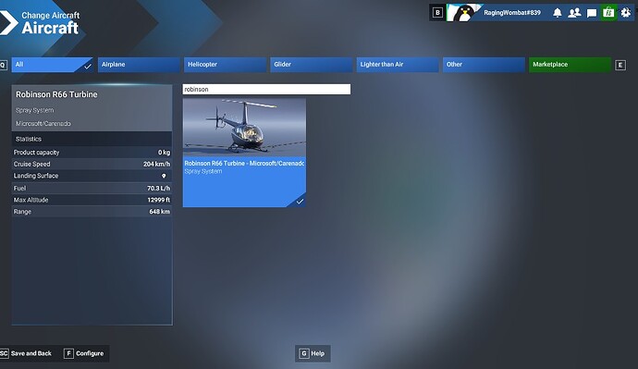
Task: Click the selected checkmark on the R66 card
Action: tap(300, 201)
